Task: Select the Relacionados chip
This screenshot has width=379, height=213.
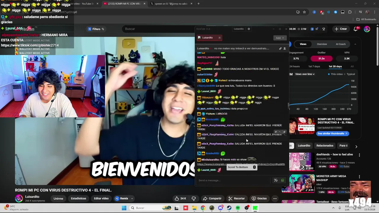Action: [x=325, y=146]
